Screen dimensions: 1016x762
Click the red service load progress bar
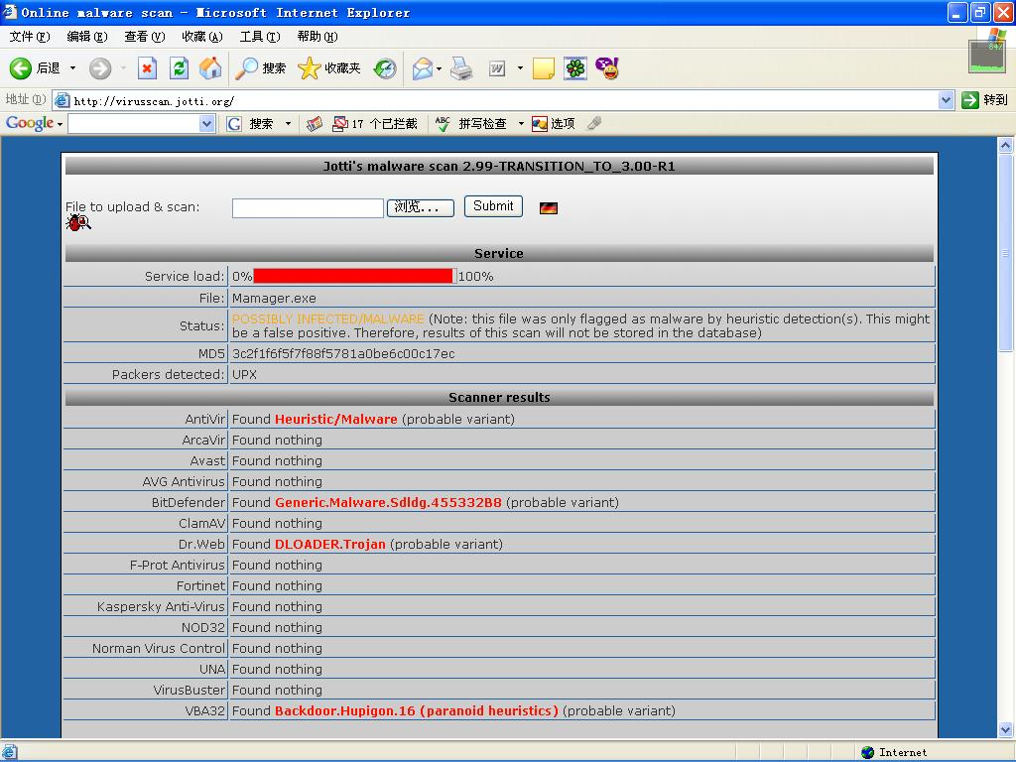coord(353,276)
